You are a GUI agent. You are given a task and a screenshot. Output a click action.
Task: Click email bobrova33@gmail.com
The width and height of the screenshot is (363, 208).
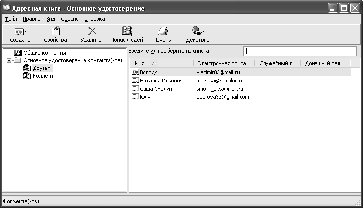pyautogui.click(x=223, y=97)
